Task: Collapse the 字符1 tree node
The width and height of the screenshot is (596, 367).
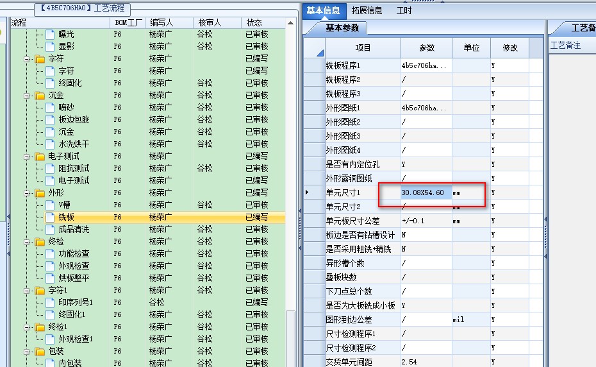Action: point(27,291)
